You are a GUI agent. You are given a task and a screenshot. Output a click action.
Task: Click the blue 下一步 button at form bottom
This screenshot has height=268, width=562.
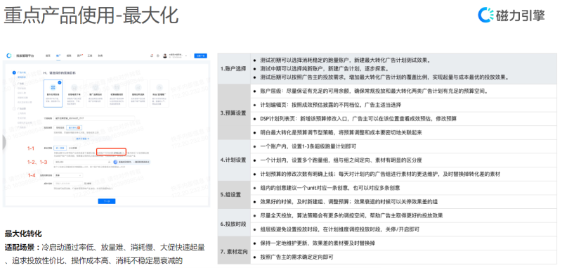coord(107,201)
